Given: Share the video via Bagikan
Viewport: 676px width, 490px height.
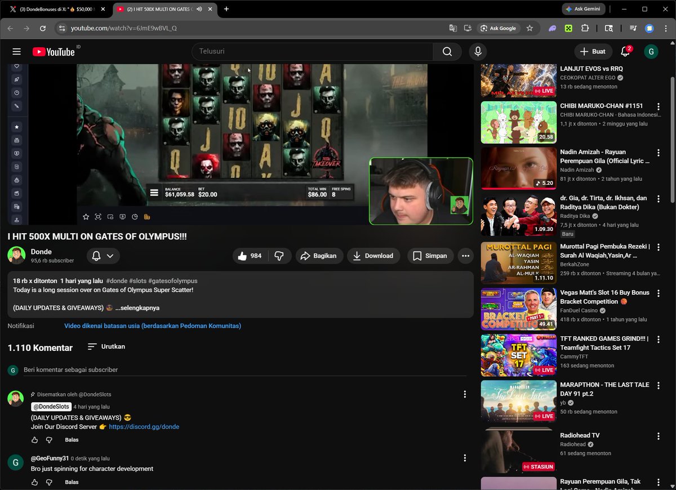Looking at the screenshot, I should click(x=318, y=256).
